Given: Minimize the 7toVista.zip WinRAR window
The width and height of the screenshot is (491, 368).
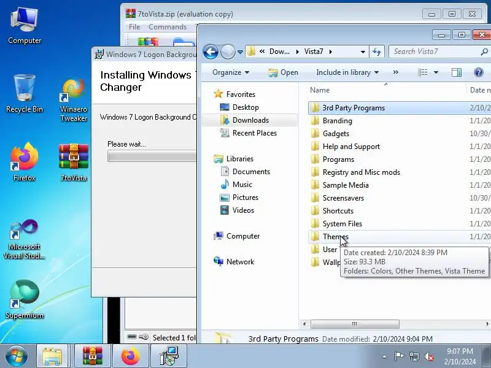Looking at the screenshot, I should (x=431, y=14).
